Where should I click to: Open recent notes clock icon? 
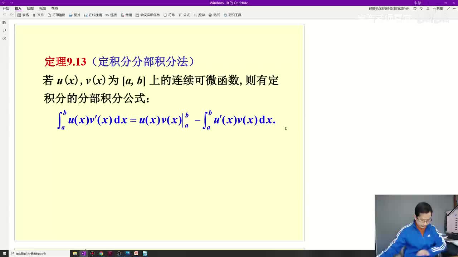(x=4, y=38)
